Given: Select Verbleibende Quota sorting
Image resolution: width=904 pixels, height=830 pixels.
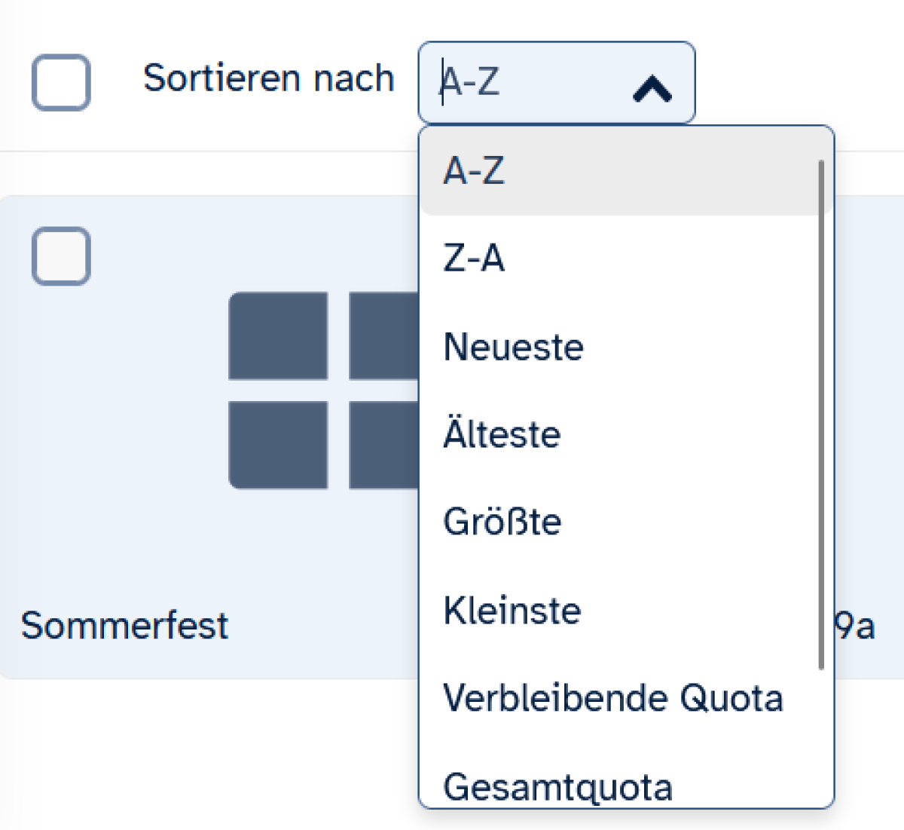Looking at the screenshot, I should (613, 698).
